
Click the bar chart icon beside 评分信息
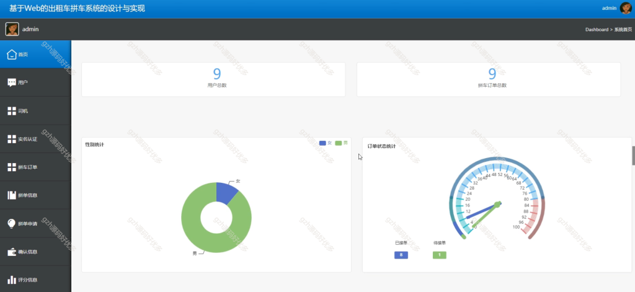tap(12, 280)
